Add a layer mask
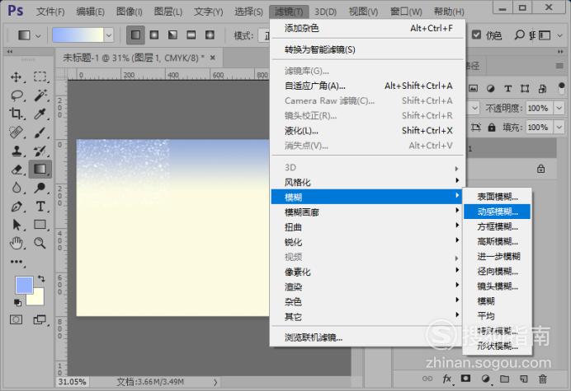 click(465, 379)
